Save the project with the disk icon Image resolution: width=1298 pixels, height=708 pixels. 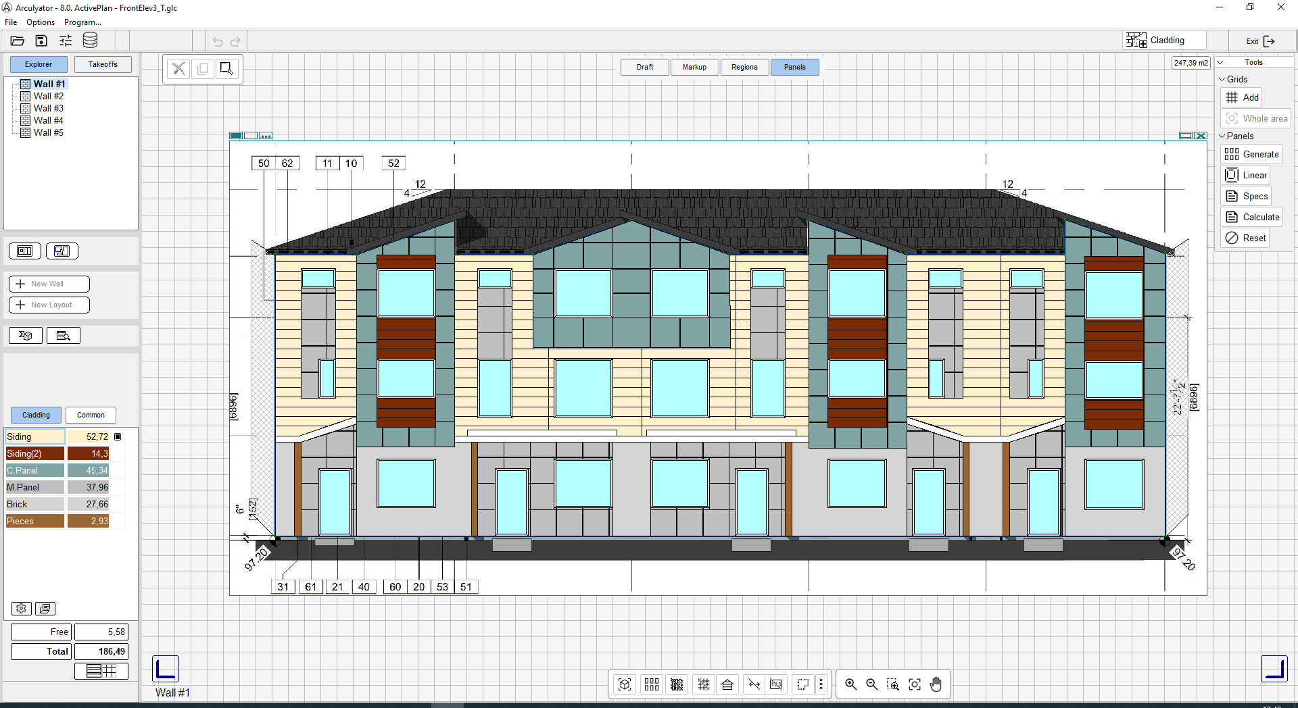(41, 41)
